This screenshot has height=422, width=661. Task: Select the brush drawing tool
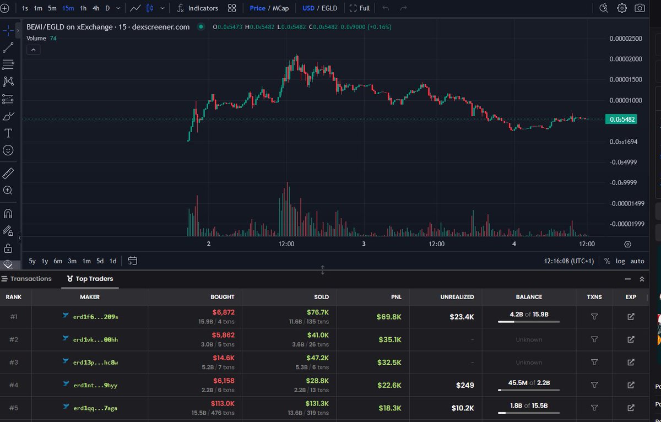pyautogui.click(x=8, y=116)
